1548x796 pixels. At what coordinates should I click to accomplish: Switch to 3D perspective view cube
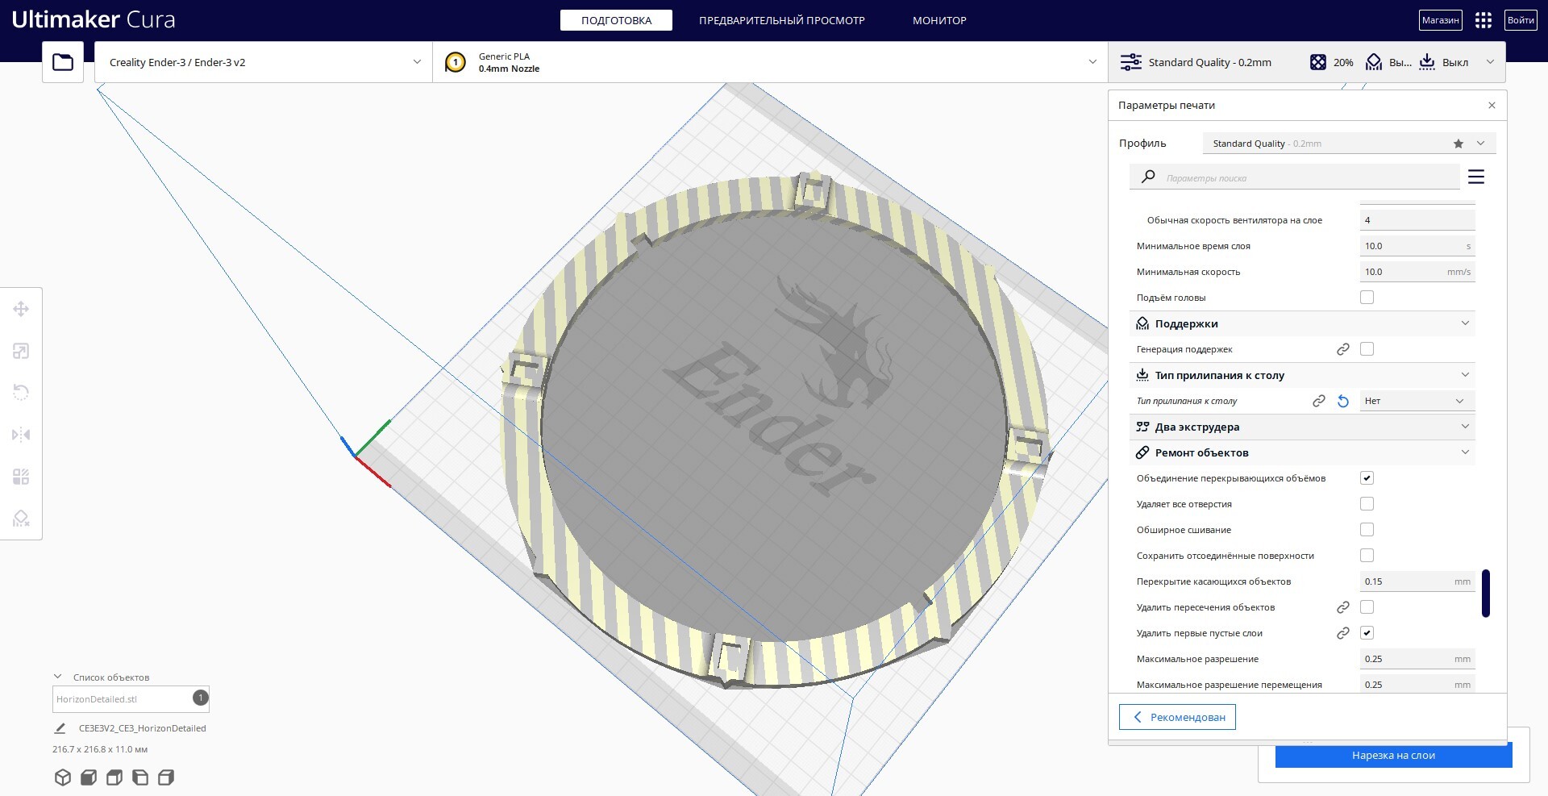tap(63, 777)
